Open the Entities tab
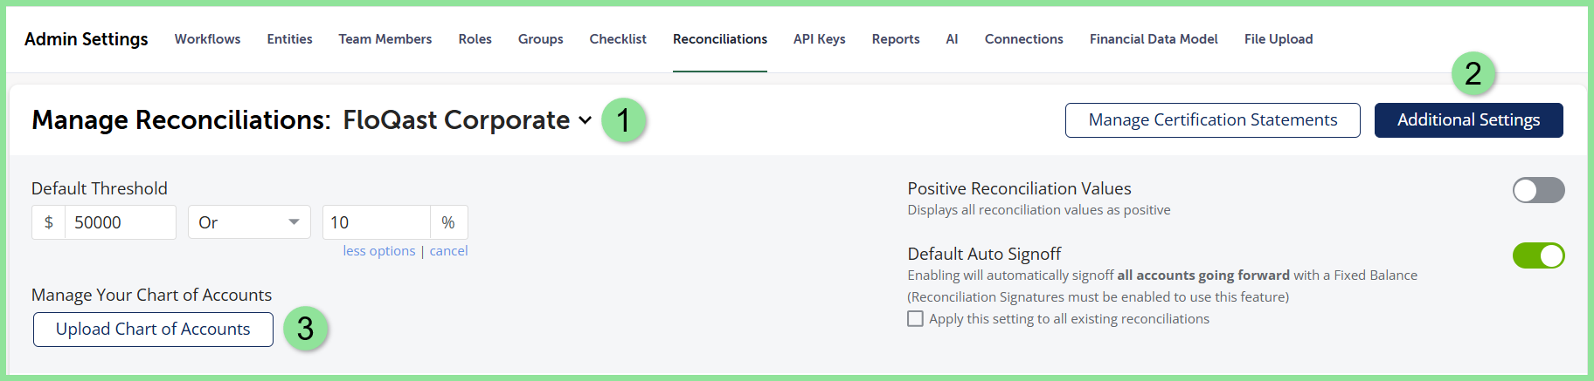Viewport: 1594px width, 381px height. pos(289,39)
